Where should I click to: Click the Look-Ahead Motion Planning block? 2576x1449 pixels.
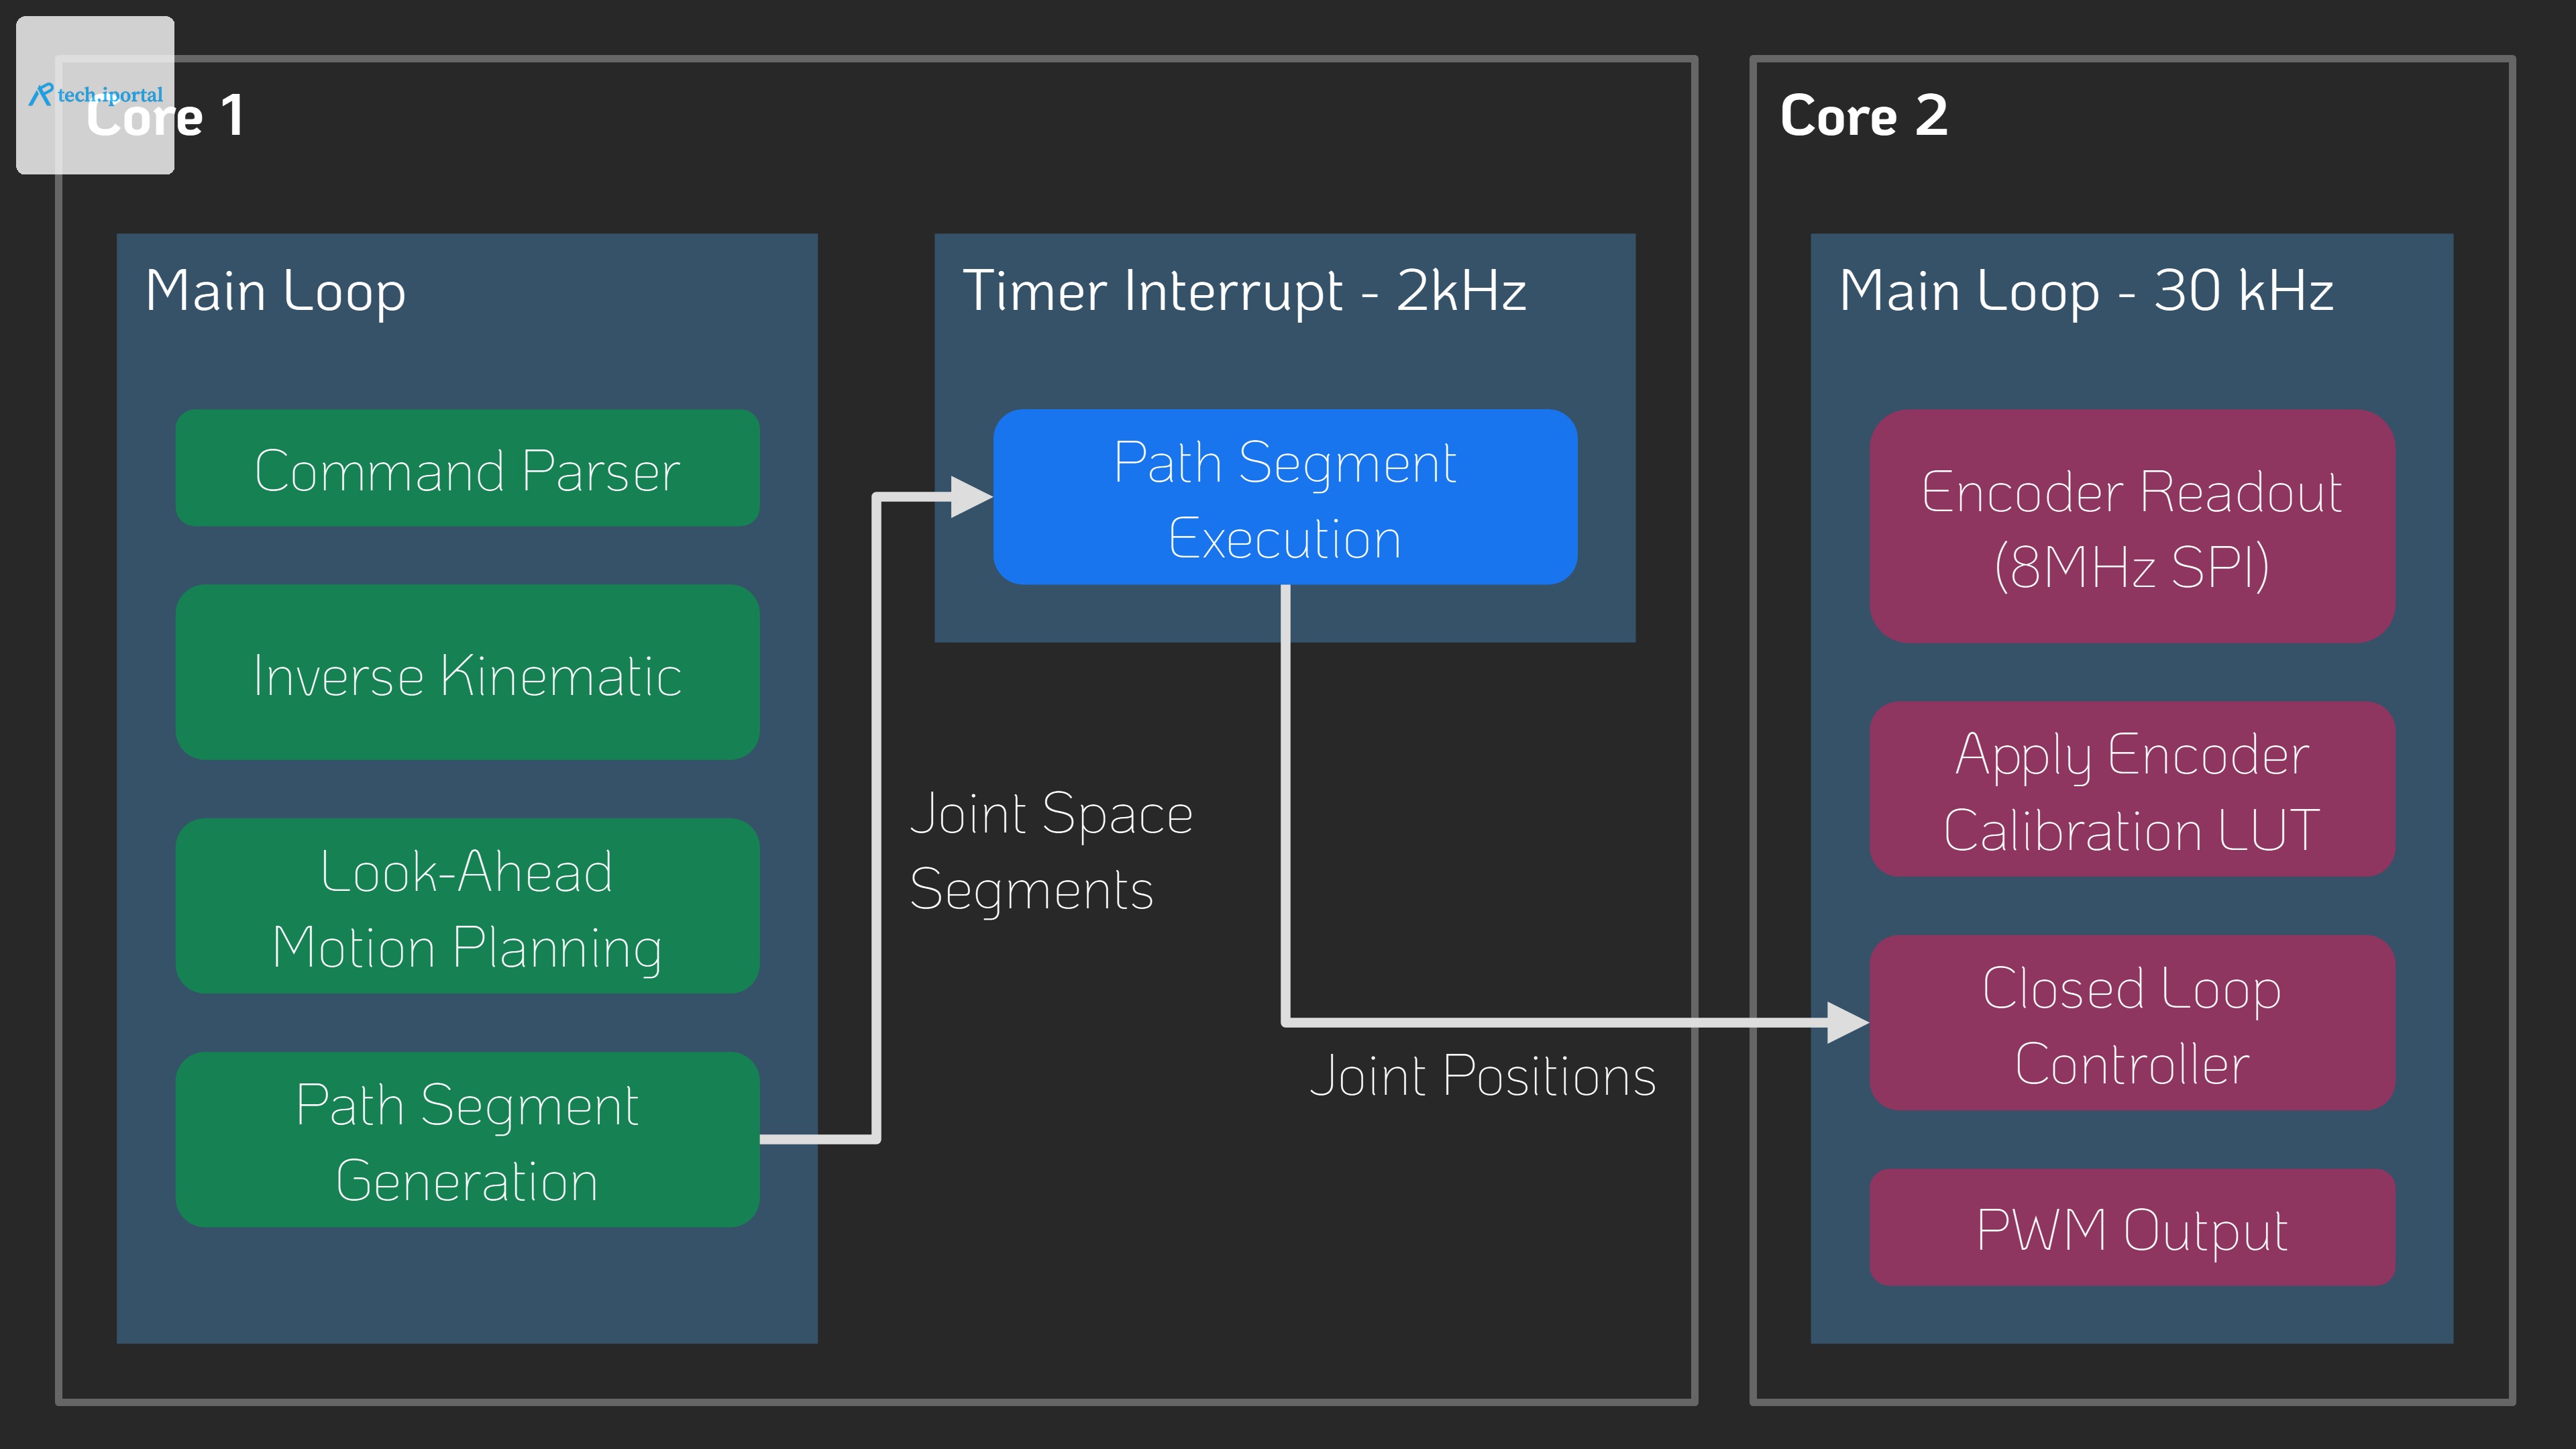coord(467,906)
